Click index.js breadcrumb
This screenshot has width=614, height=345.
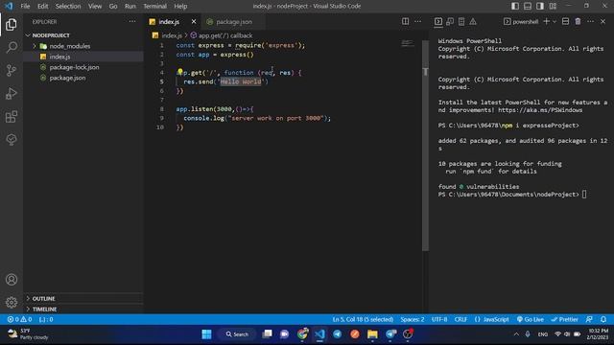pos(168,35)
